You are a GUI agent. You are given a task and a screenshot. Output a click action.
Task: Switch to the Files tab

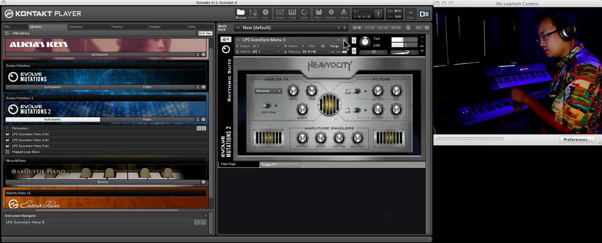coord(15,27)
